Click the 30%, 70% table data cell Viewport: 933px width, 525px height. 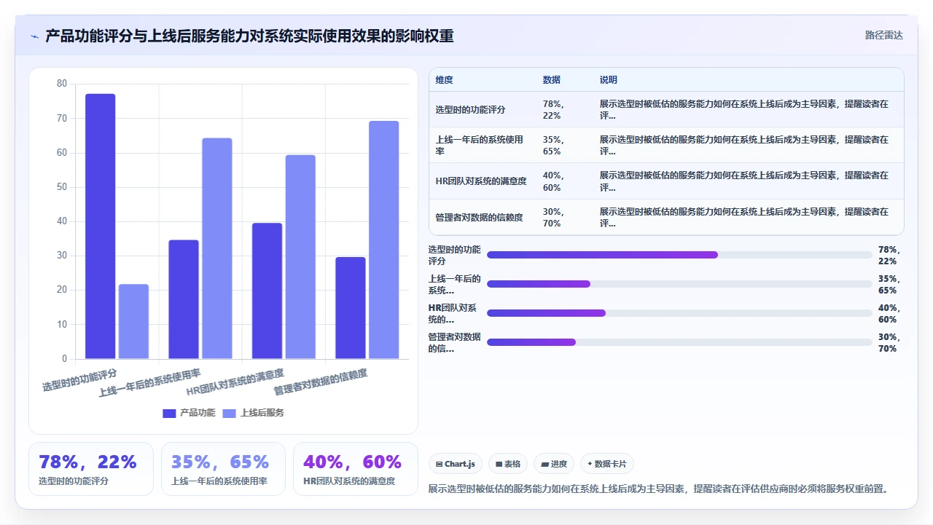coord(566,217)
